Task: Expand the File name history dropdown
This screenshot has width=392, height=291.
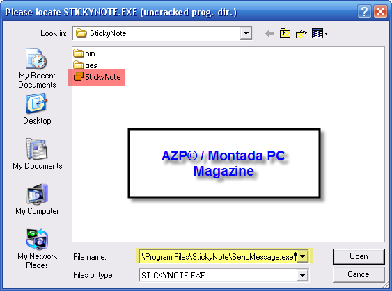Action: (x=302, y=256)
